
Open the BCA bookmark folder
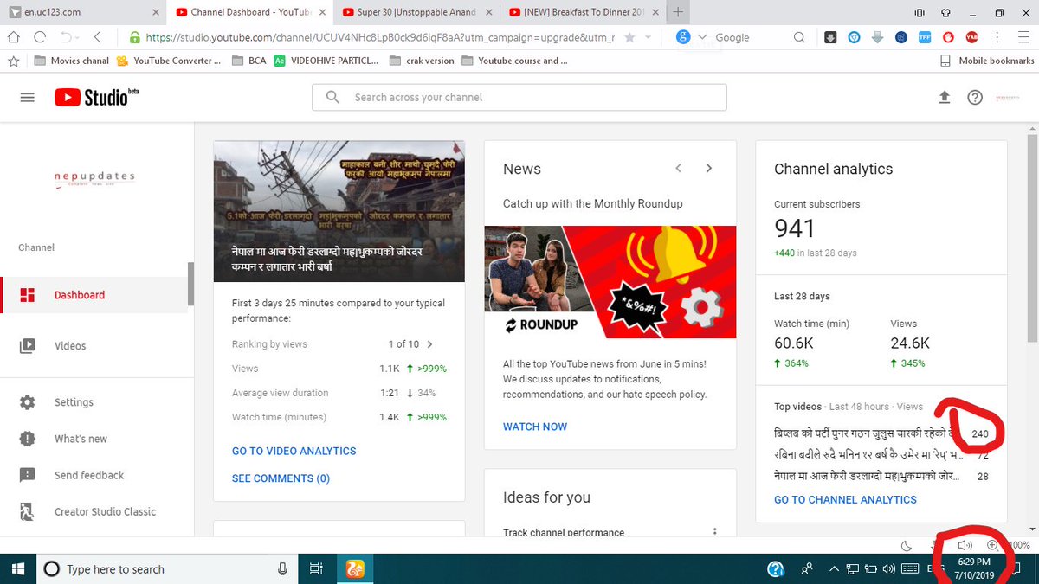click(248, 61)
